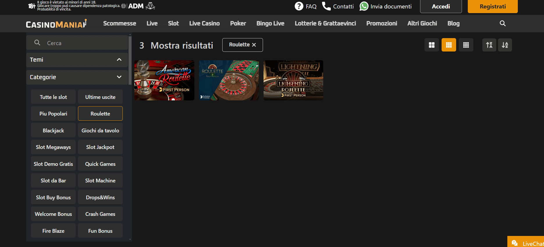Switch to small four-column grid view

point(466,45)
